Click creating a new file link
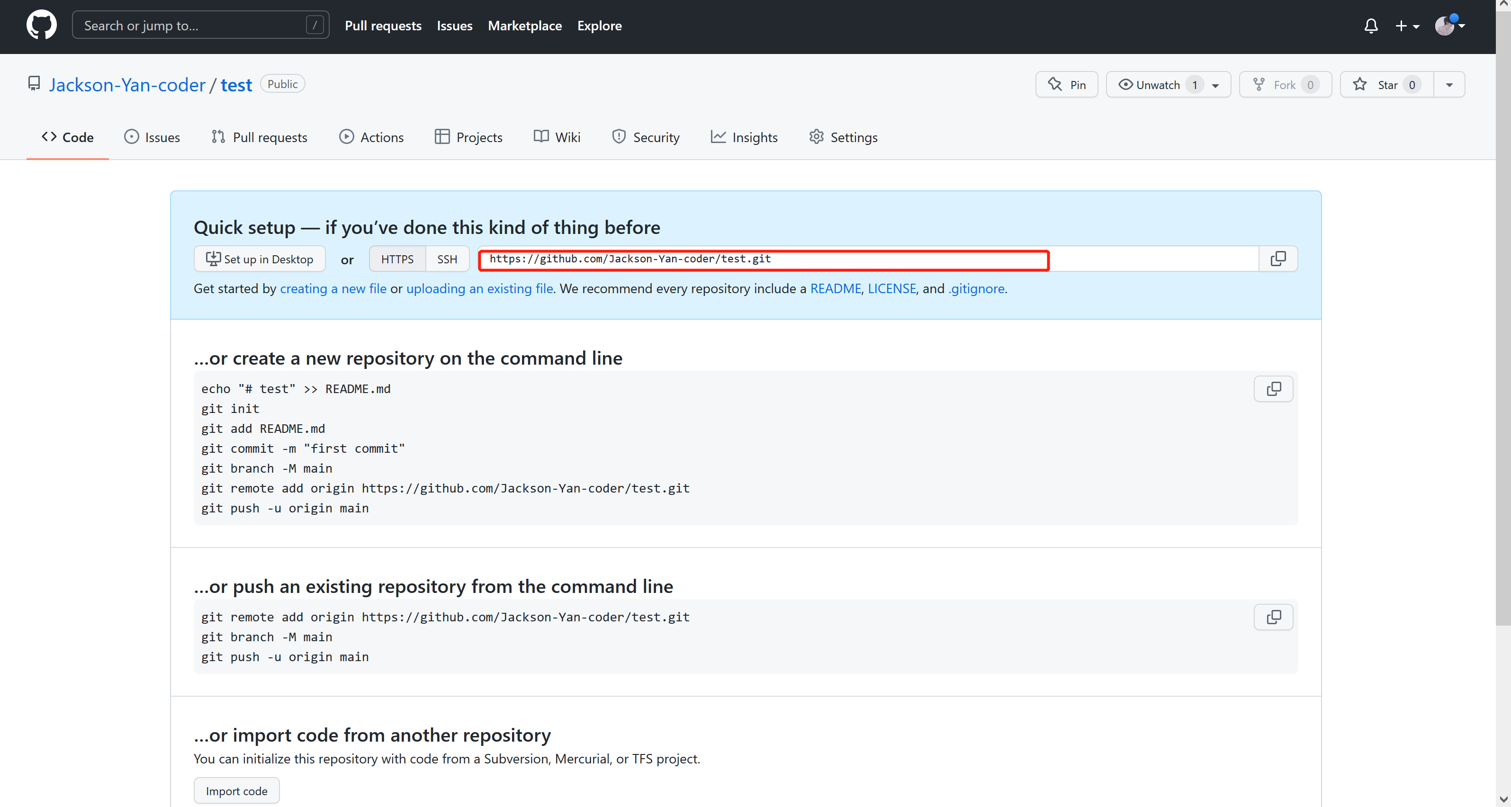1511x807 pixels. coord(333,288)
